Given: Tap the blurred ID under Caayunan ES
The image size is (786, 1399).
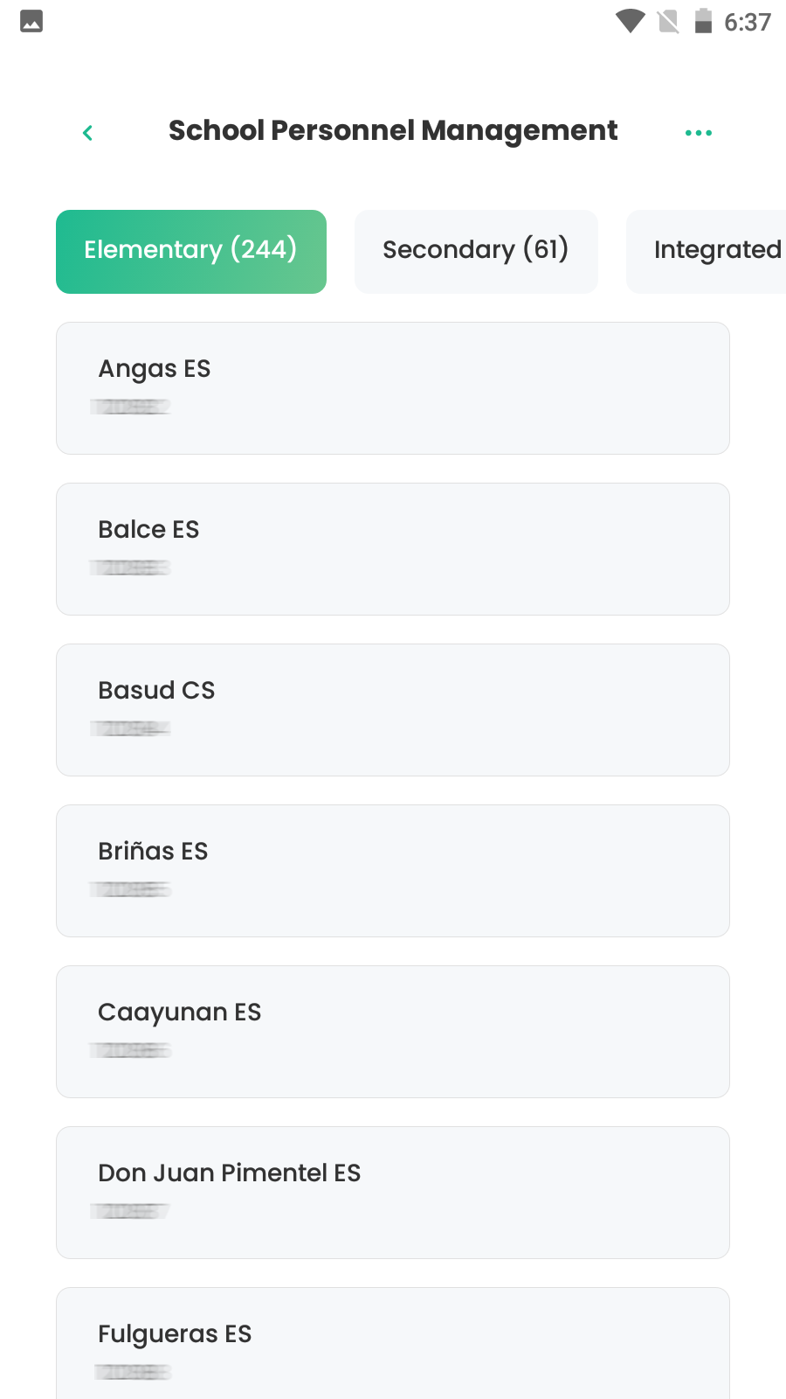Looking at the screenshot, I should click(130, 1050).
